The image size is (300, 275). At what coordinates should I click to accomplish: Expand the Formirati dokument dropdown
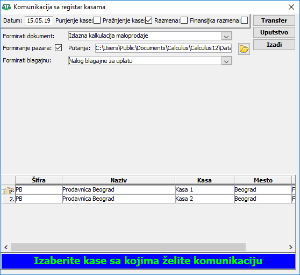pos(226,36)
